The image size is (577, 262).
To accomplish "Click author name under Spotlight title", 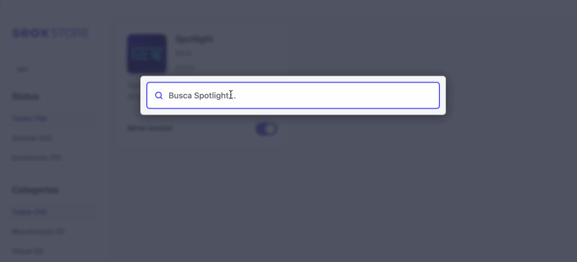I will pos(183,54).
